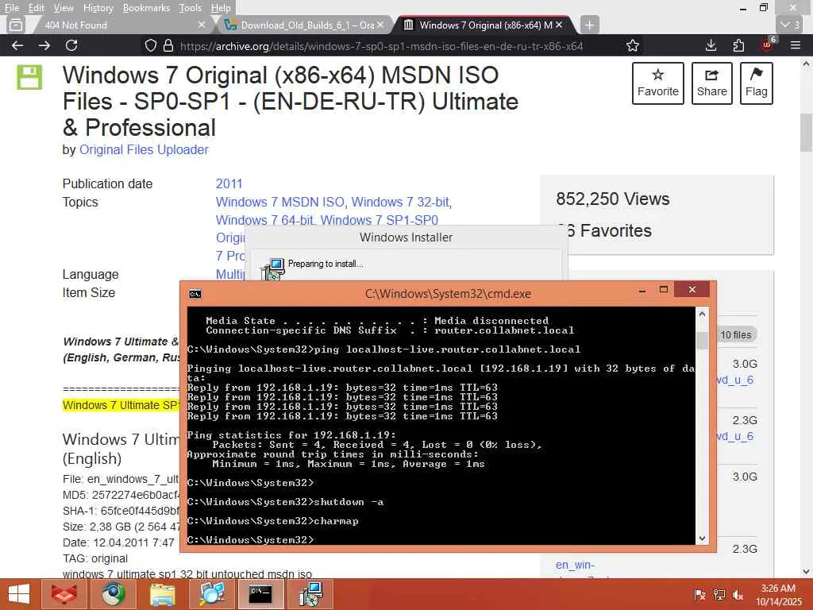Click the highlighted Windows 7 Ultimate SP text
The height and width of the screenshot is (610, 813).
point(121,405)
